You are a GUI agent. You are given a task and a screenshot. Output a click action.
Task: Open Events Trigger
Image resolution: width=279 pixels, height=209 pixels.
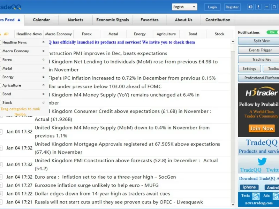(x=259, y=50)
